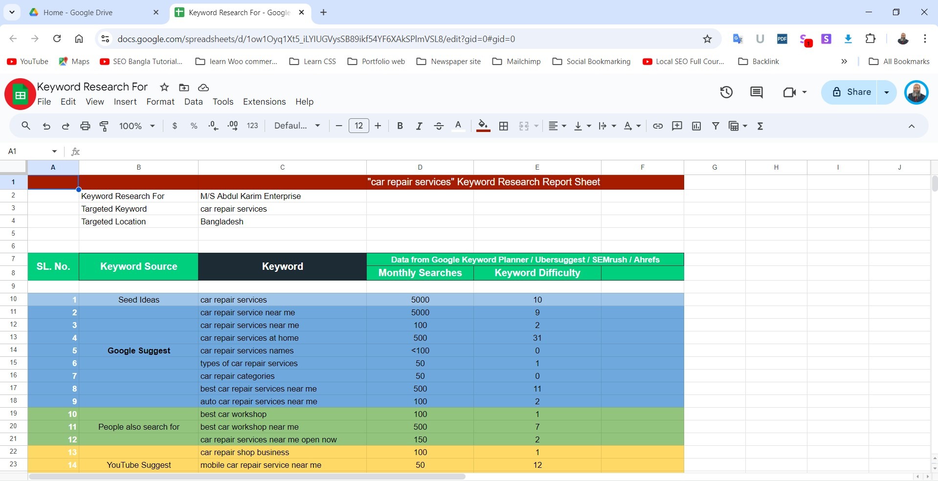Expand the Share button arrow
The height and width of the screenshot is (481, 938).
pyautogui.click(x=887, y=92)
